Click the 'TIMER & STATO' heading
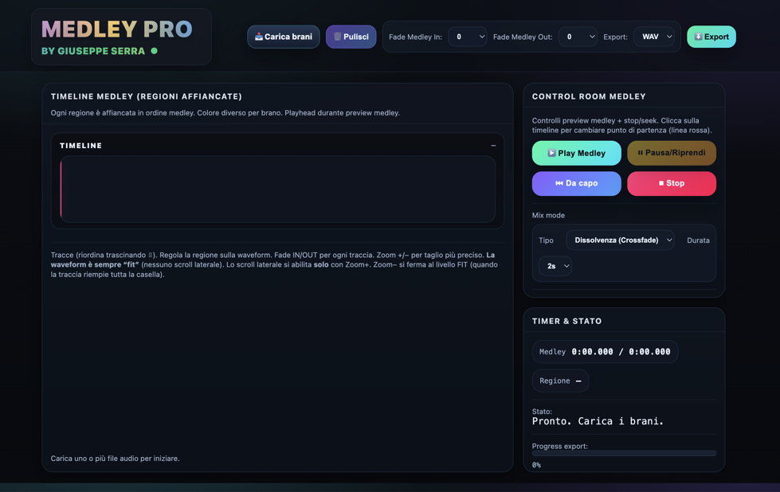780x492 pixels. pyautogui.click(x=567, y=321)
